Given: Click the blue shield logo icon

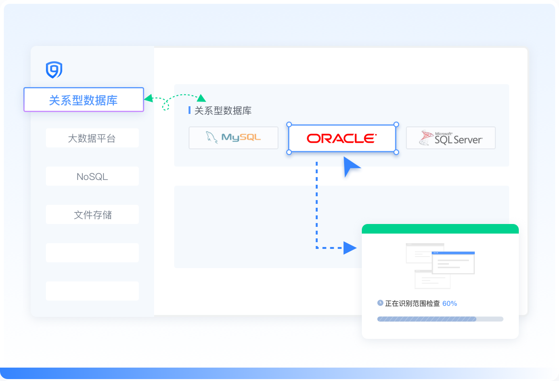Looking at the screenshot, I should pos(54,69).
